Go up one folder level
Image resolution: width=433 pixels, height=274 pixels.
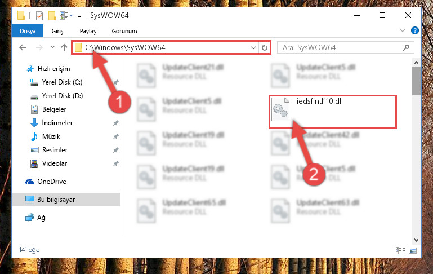[64, 47]
